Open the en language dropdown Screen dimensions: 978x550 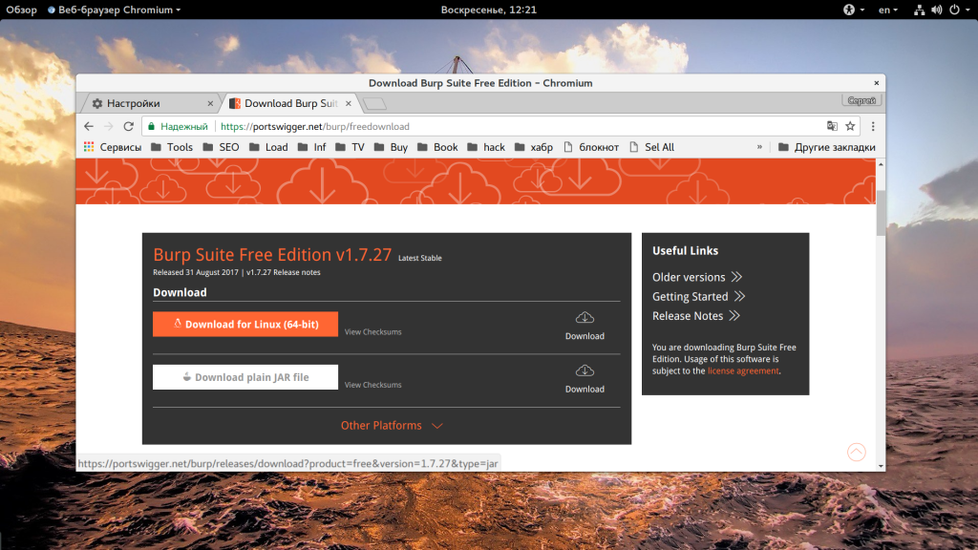coord(888,10)
